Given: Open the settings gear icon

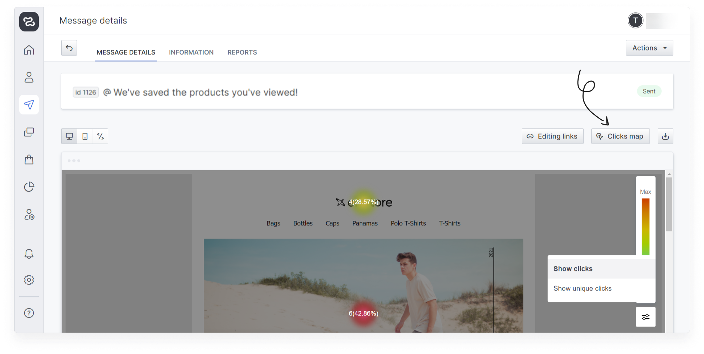Looking at the screenshot, I should [29, 280].
